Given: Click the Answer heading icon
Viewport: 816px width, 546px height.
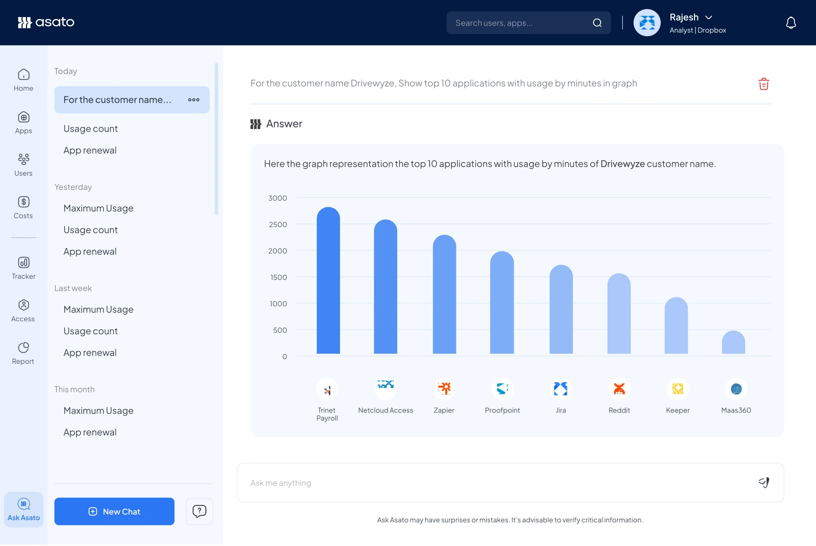Looking at the screenshot, I should pyautogui.click(x=256, y=124).
